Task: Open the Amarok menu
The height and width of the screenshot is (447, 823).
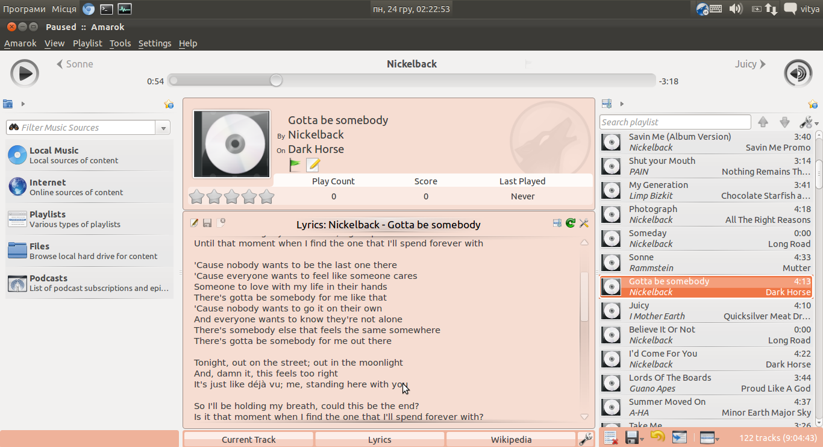Action: [20, 43]
